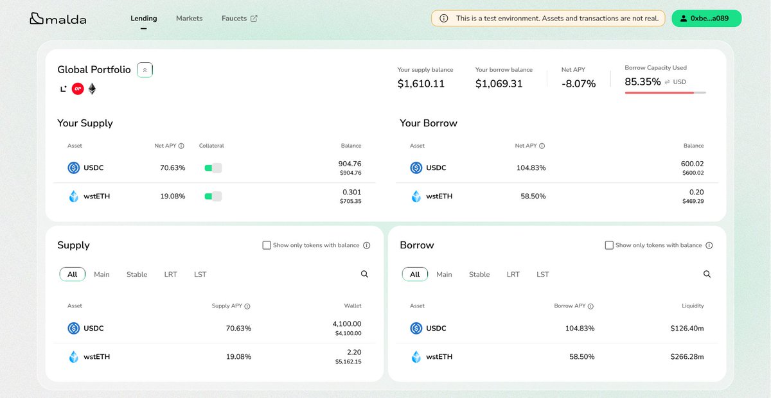Click the wstETH icon in the Borrow market list
Viewport: 771px width, 398px height.
pyautogui.click(x=416, y=357)
